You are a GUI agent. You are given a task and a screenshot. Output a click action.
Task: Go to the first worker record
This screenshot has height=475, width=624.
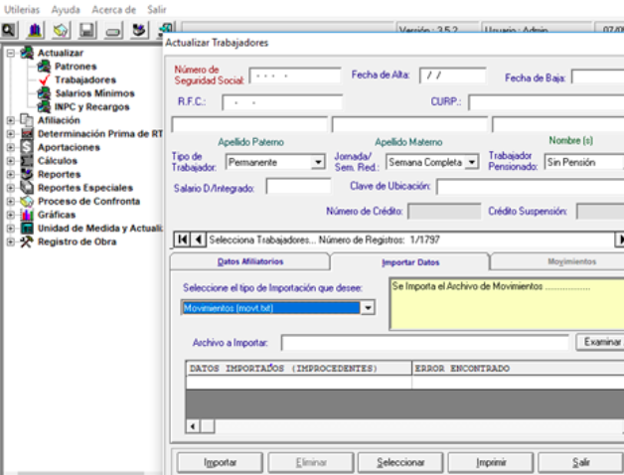[182, 239]
